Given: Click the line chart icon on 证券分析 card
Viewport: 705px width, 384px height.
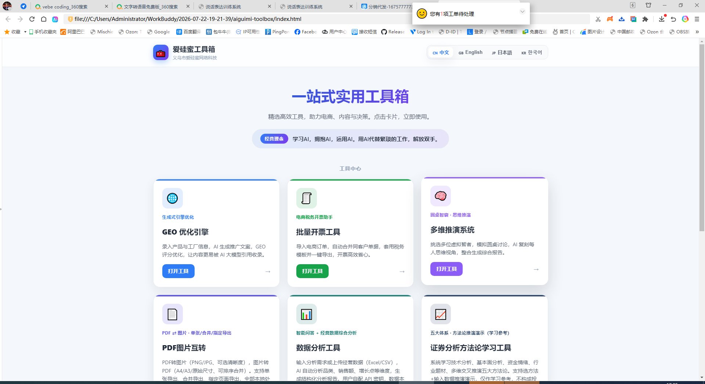Looking at the screenshot, I should pos(440,314).
